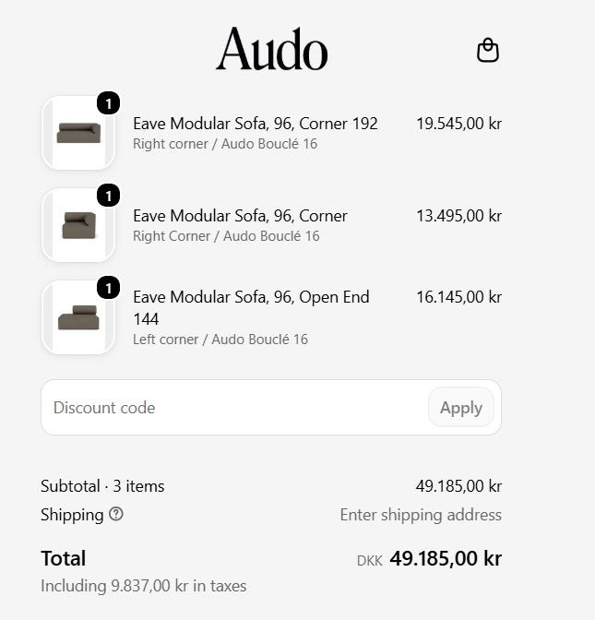Screen dimensions: 595x620
Task: Open the shopping bag icon
Action: click(x=488, y=50)
